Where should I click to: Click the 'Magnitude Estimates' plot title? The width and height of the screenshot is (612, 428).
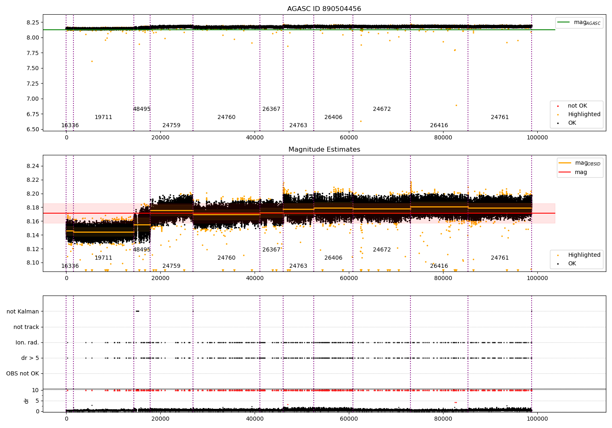point(324,150)
